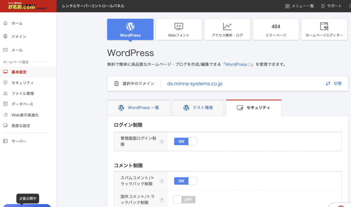
Task: Toggle the スパムコメント/トラックバック制限 switch
Action: click(x=185, y=181)
